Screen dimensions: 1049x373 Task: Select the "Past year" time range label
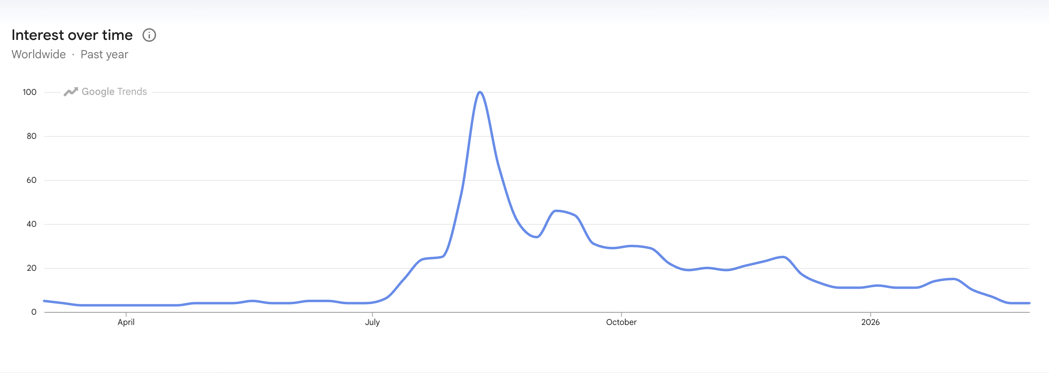[x=104, y=55]
